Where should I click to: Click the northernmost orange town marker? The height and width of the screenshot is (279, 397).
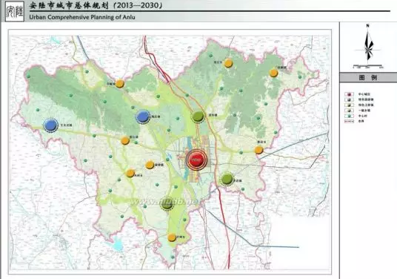[228, 63]
